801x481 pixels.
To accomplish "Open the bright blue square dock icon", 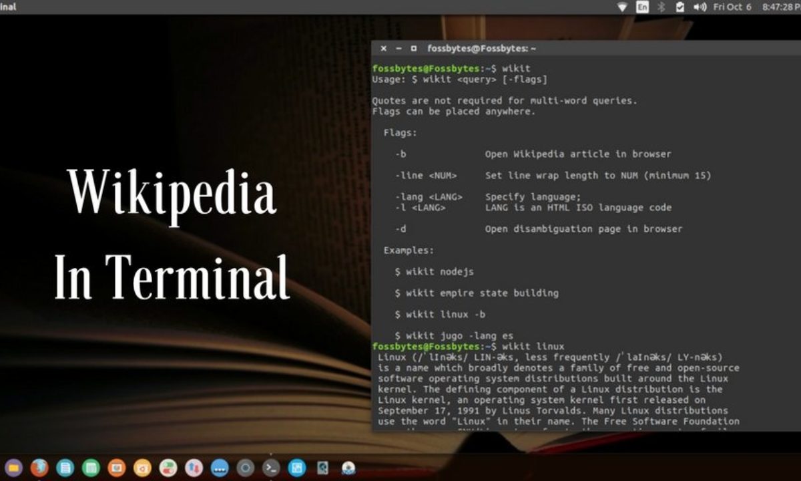I will pyautogui.click(x=297, y=468).
